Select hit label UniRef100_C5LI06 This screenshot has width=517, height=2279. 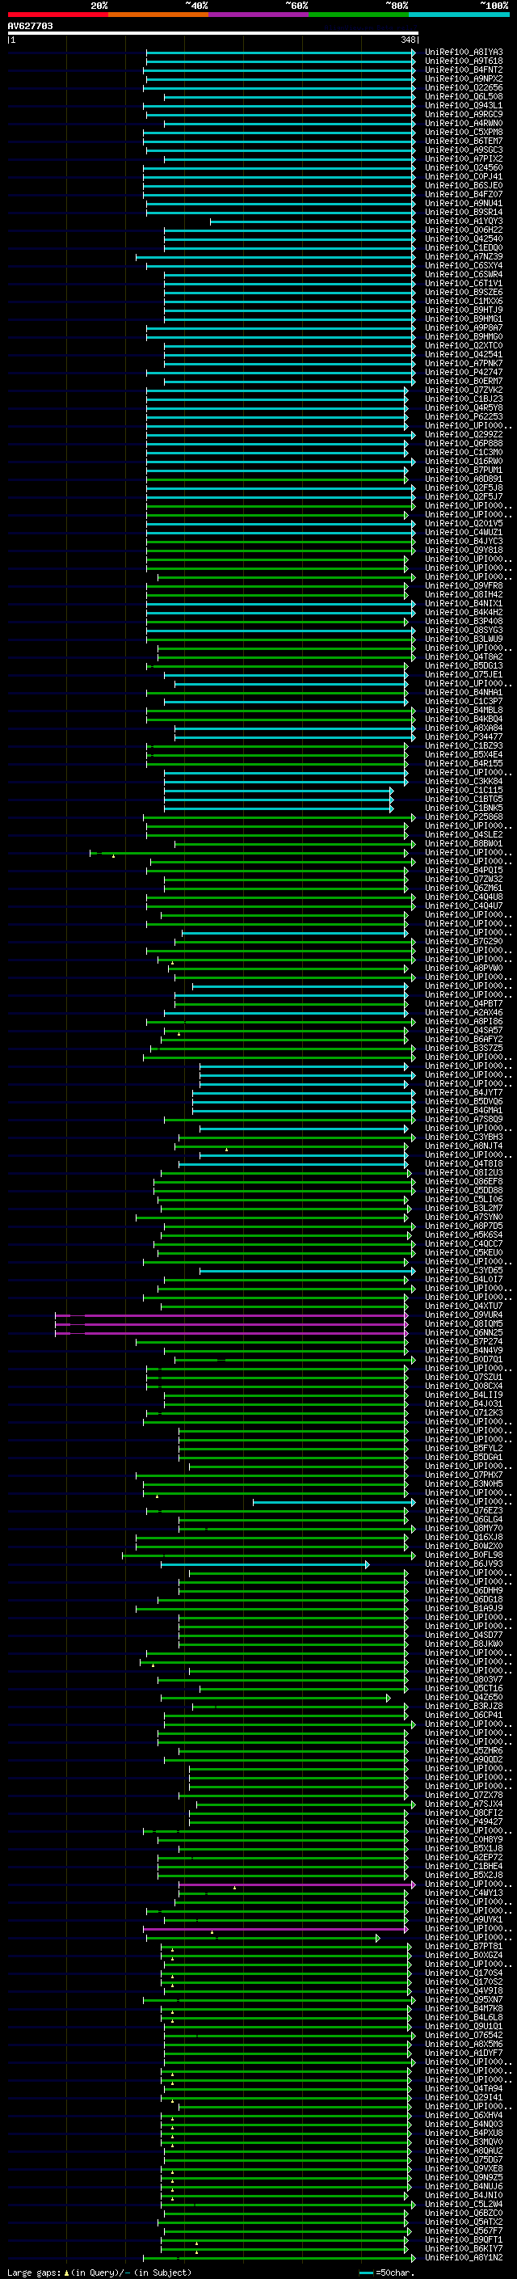pos(463,1200)
